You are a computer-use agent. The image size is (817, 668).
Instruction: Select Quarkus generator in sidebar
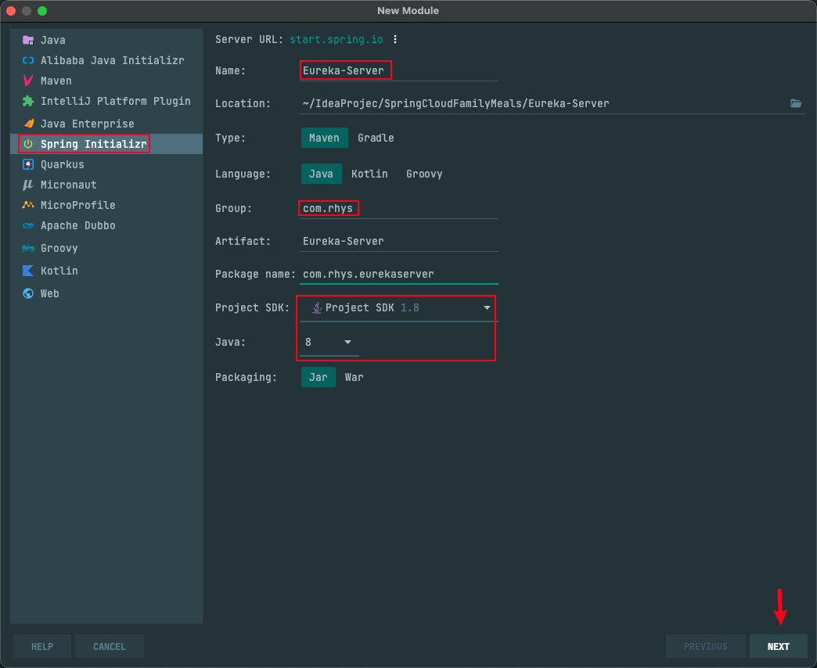(x=106, y=164)
